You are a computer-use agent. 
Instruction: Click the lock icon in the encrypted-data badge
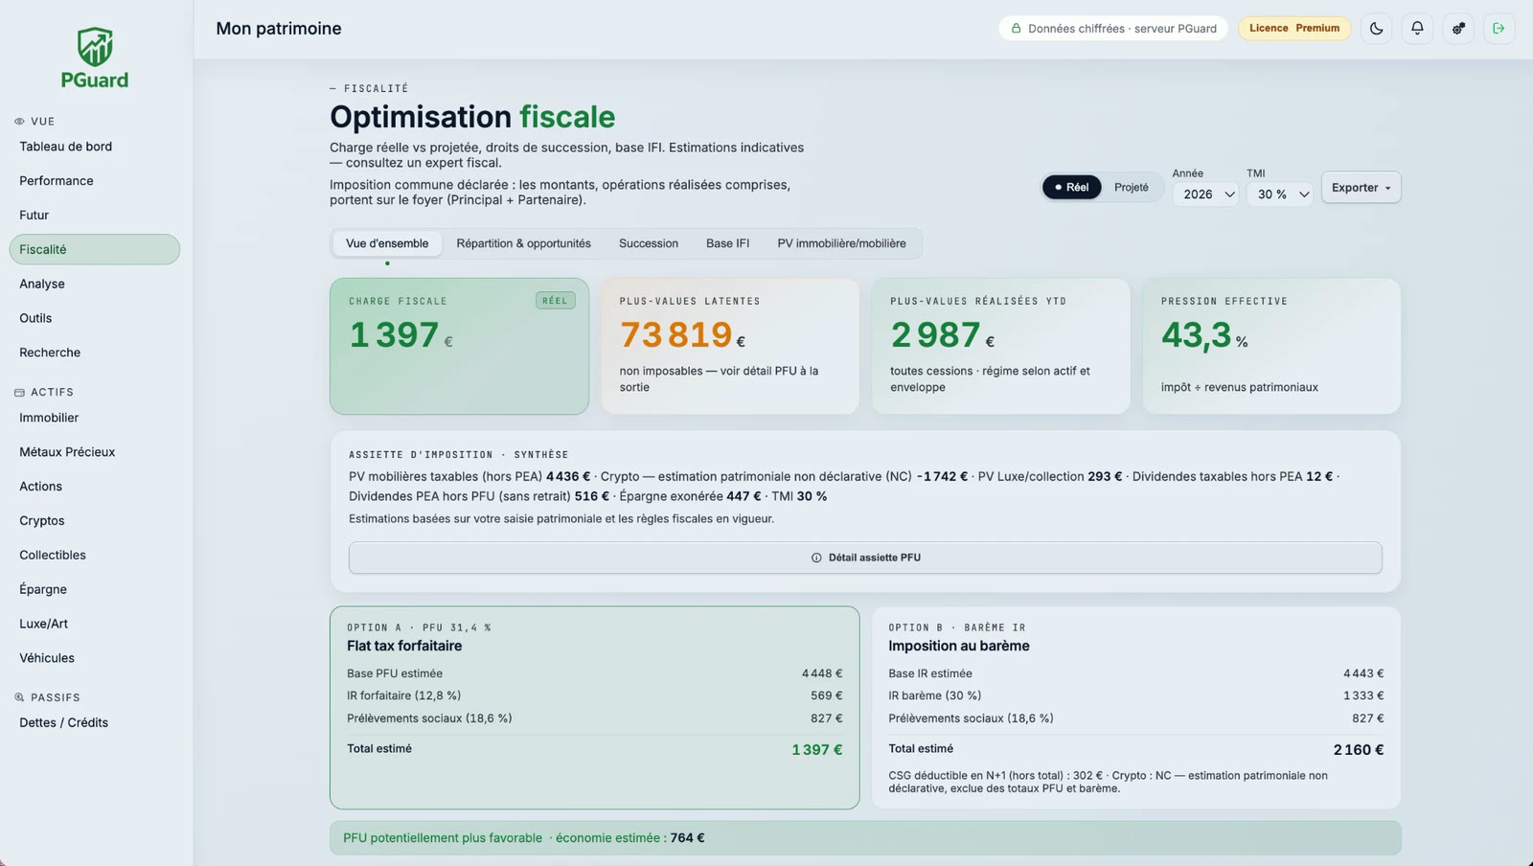coord(1016,29)
